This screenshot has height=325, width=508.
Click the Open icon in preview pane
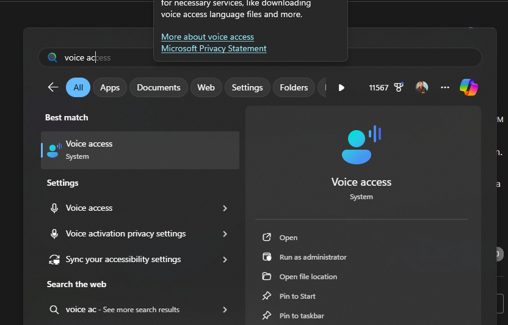(267, 237)
